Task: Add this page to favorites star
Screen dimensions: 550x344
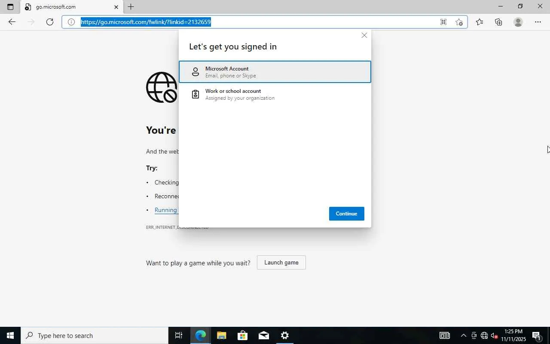Action: coord(459,22)
